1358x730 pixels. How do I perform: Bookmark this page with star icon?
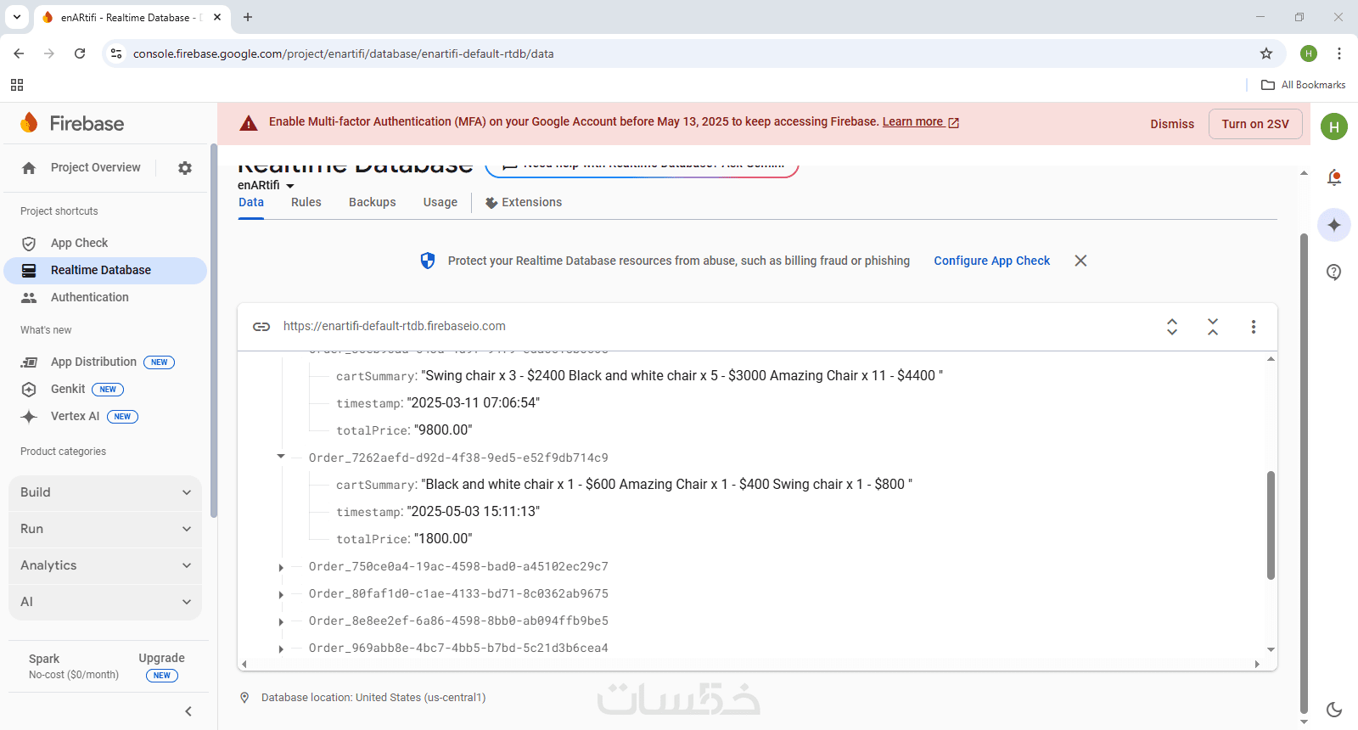point(1266,53)
